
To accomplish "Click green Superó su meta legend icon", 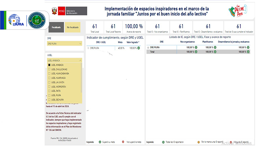I will click(x=100, y=142).
